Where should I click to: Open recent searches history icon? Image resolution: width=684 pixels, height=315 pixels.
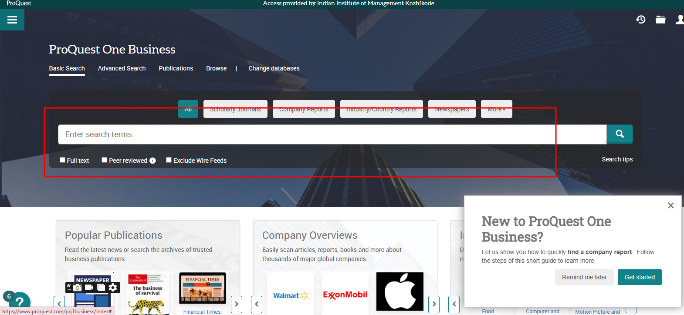tap(640, 20)
